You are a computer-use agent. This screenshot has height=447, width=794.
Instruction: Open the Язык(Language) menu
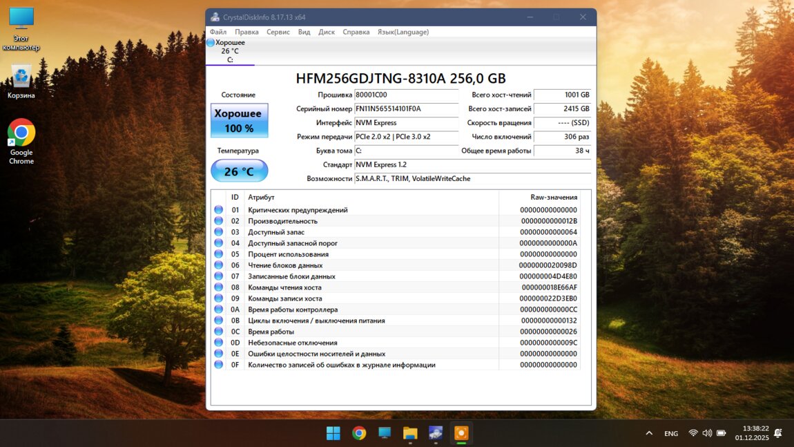(403, 32)
